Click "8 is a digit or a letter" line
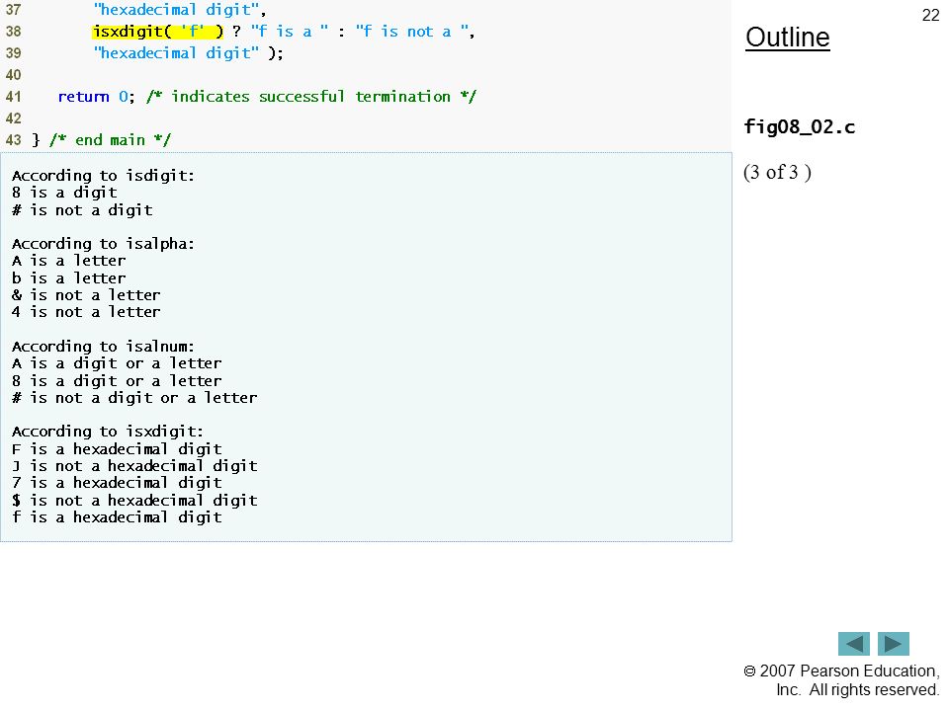 tap(117, 381)
